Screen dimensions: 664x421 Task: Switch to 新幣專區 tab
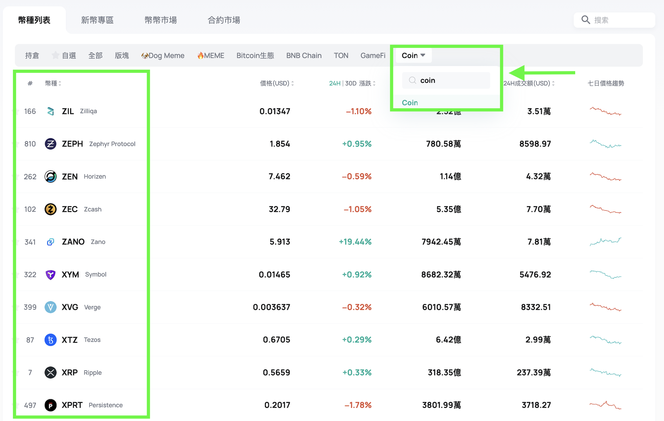tap(97, 20)
